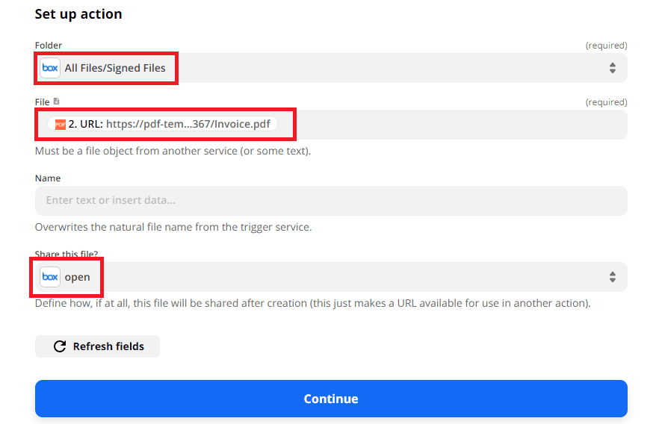
Task: Click the Name field label
Action: [48, 178]
